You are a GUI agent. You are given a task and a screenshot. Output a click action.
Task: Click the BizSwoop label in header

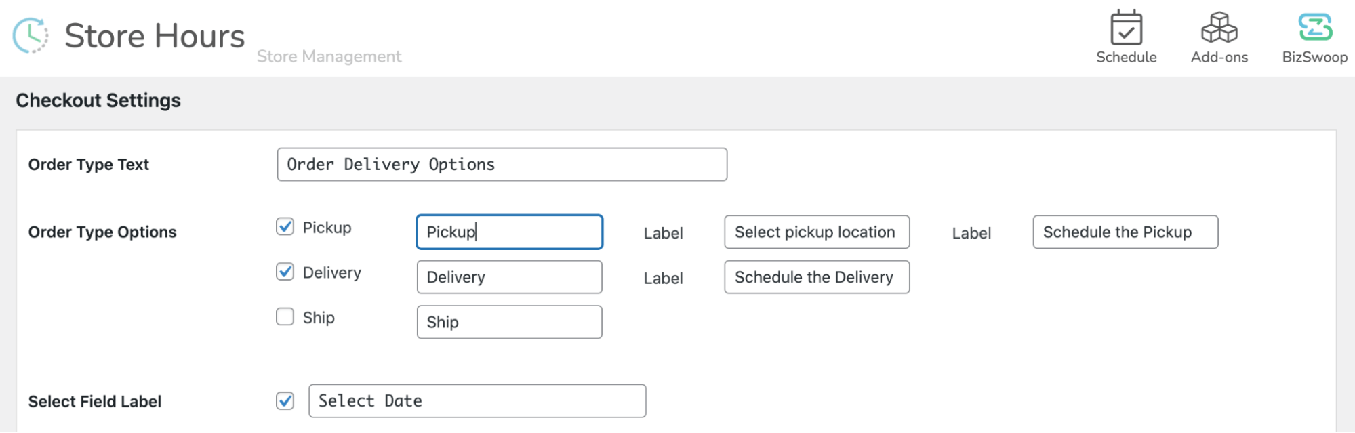[1314, 58]
